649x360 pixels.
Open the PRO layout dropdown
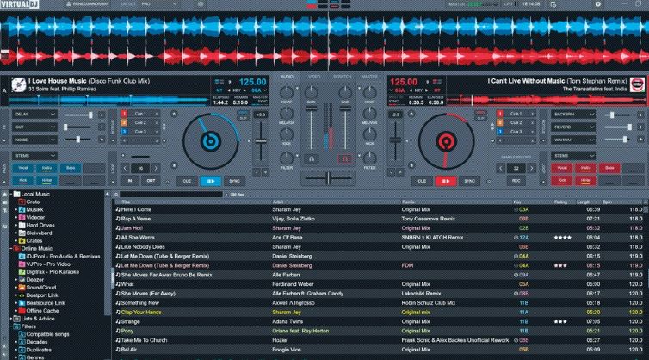coord(159,4)
